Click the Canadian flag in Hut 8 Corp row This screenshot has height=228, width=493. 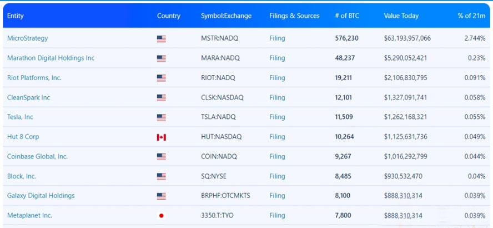[162, 137]
